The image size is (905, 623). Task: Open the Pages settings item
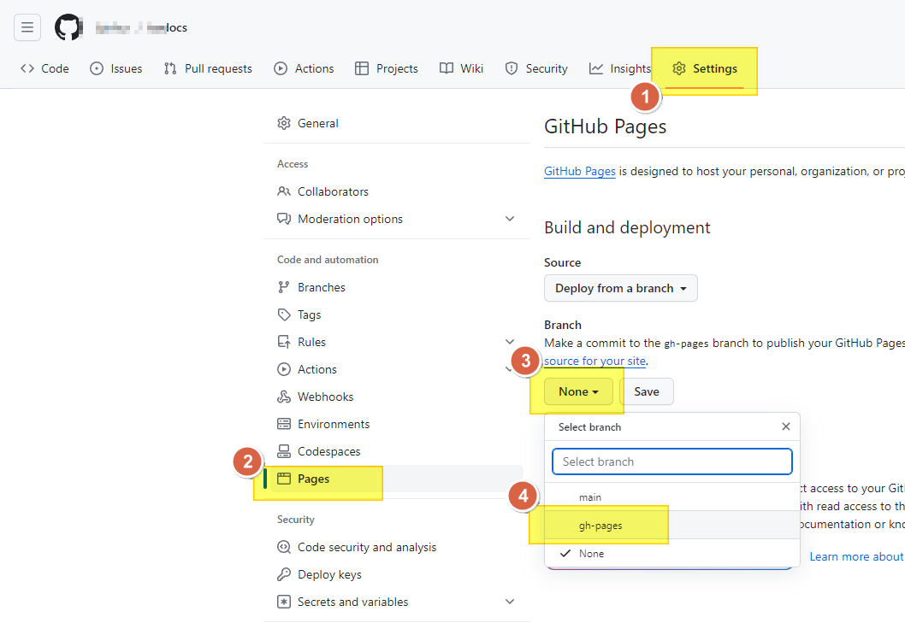(397, 479)
